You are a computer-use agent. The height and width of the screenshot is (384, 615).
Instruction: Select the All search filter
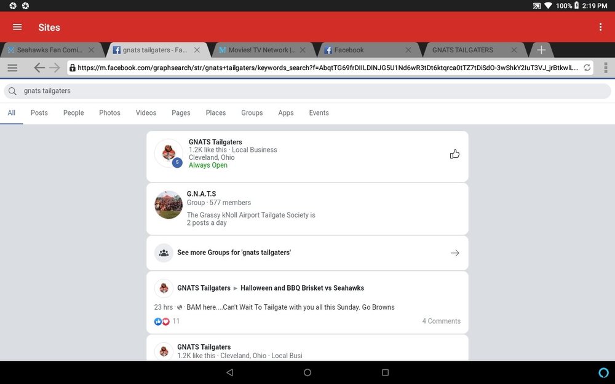(x=11, y=113)
